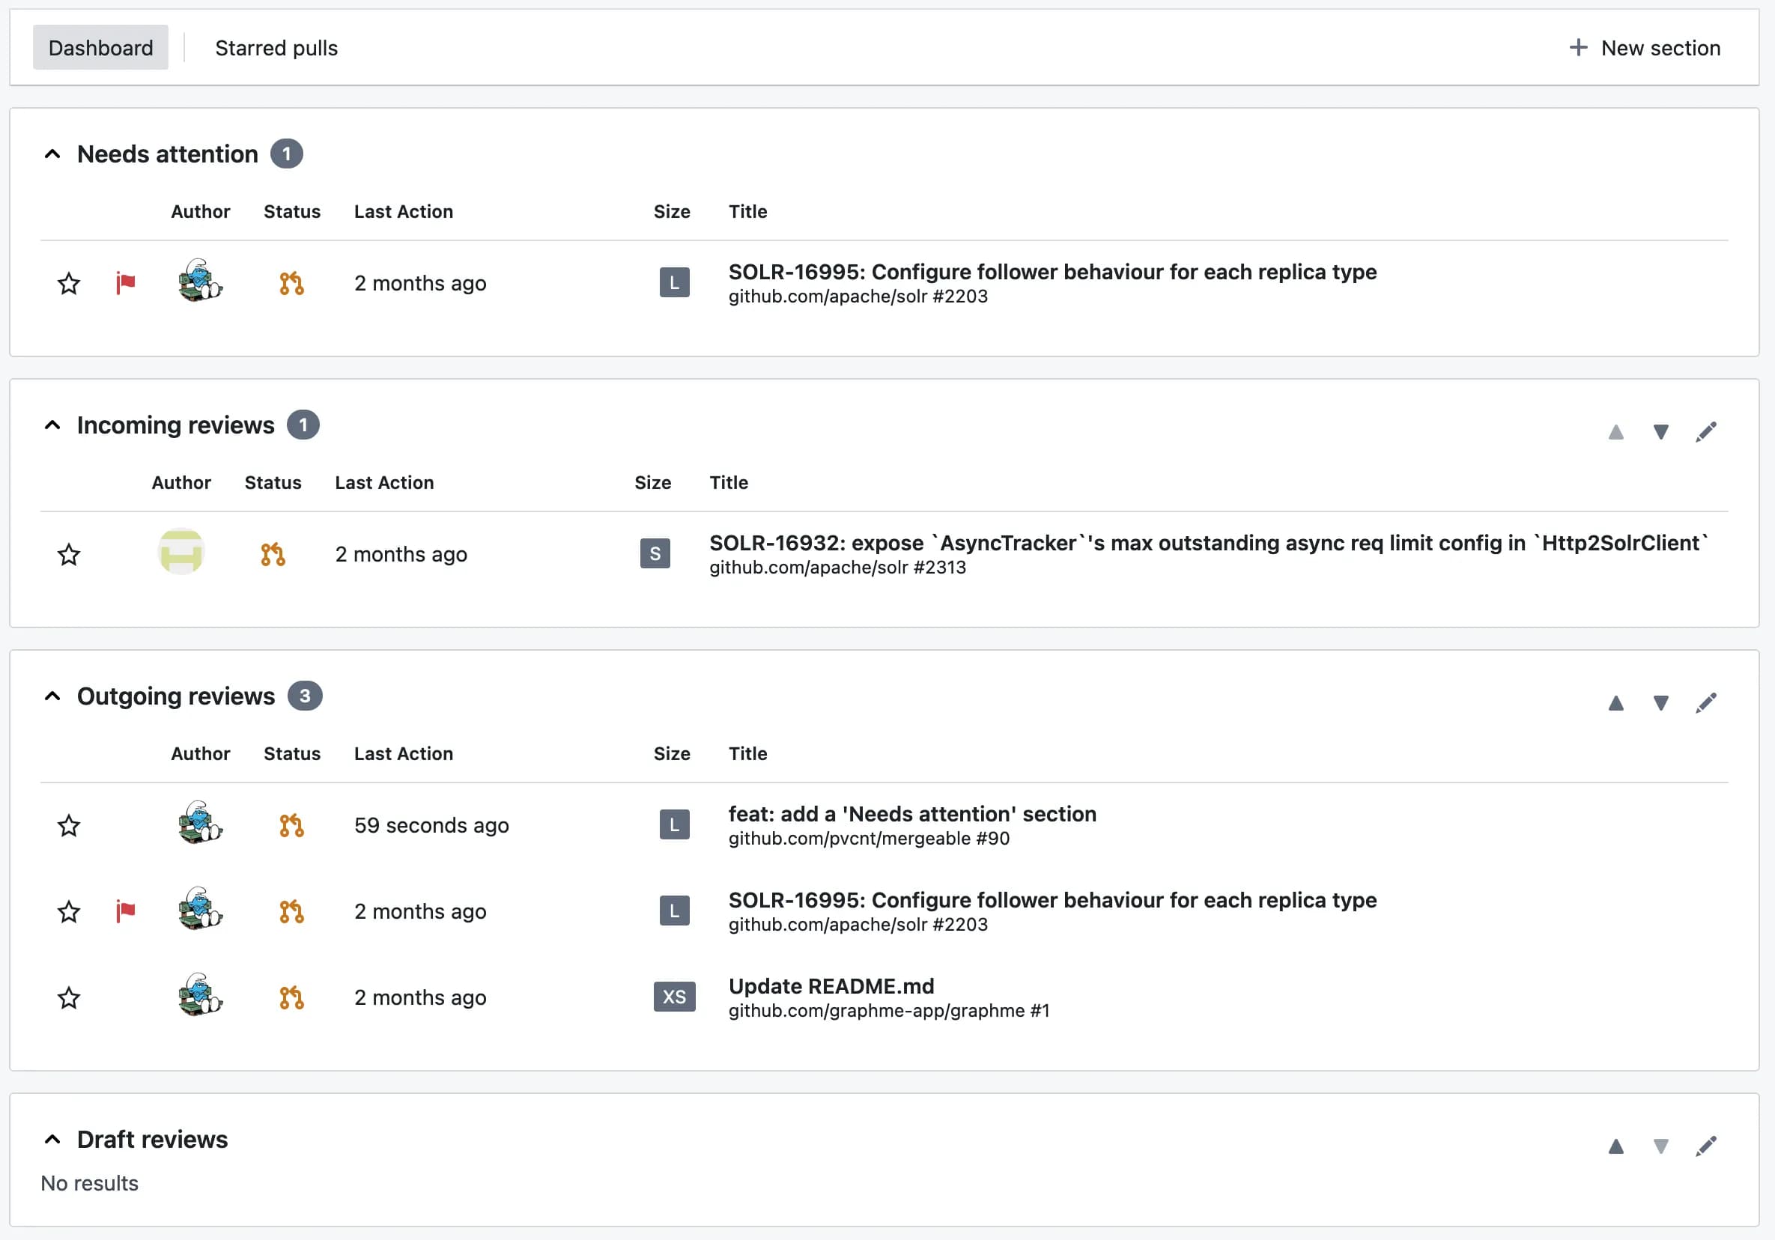Edit the Draft reviews section
The image size is (1775, 1240).
1705,1146
